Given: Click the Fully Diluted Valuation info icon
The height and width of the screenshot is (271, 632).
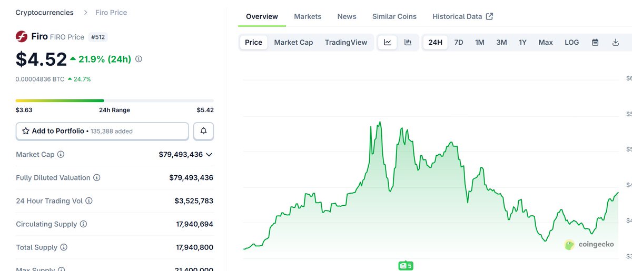Looking at the screenshot, I should [97, 178].
